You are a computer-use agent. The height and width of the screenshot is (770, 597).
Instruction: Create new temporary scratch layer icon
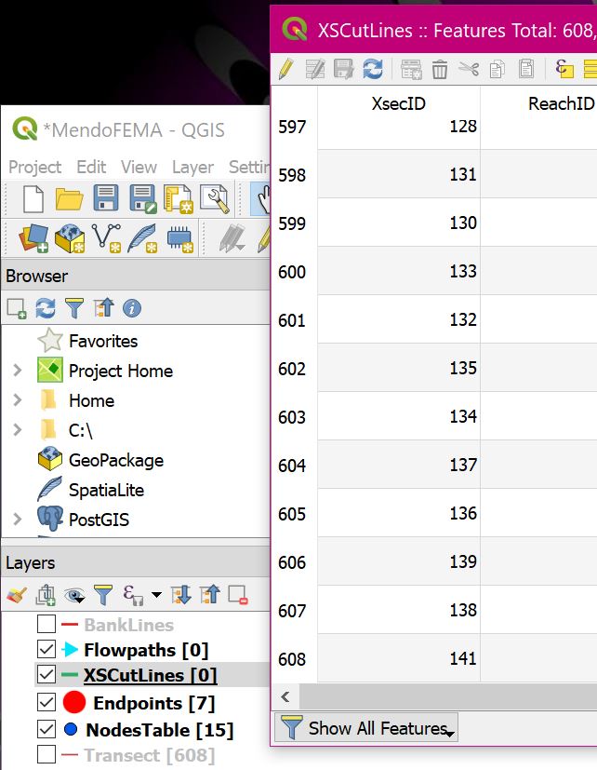point(180,238)
